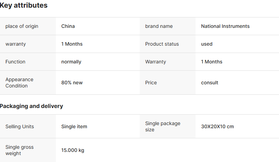The height and width of the screenshot is (162, 279).
Task: Click the 80% new value
Action: tap(72, 83)
